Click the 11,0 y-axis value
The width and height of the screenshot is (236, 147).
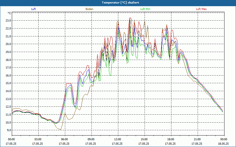tap(8, 115)
